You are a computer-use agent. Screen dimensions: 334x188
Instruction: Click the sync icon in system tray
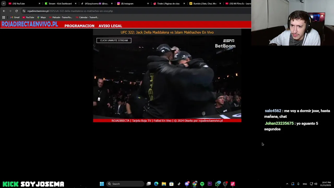point(293,184)
